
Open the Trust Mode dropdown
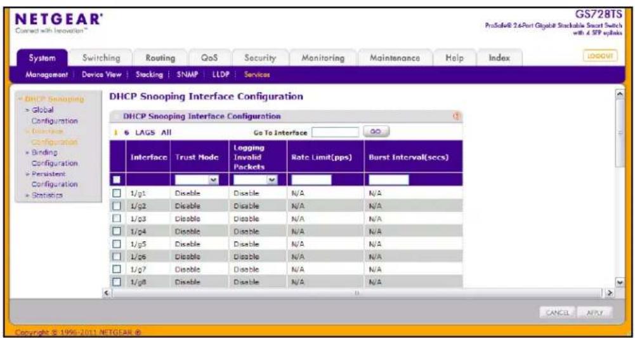click(x=197, y=179)
